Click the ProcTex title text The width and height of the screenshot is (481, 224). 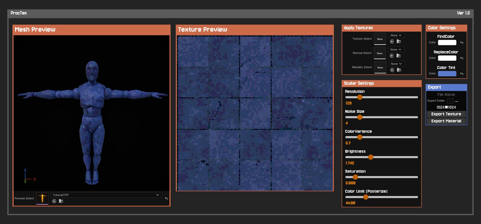click(x=19, y=13)
